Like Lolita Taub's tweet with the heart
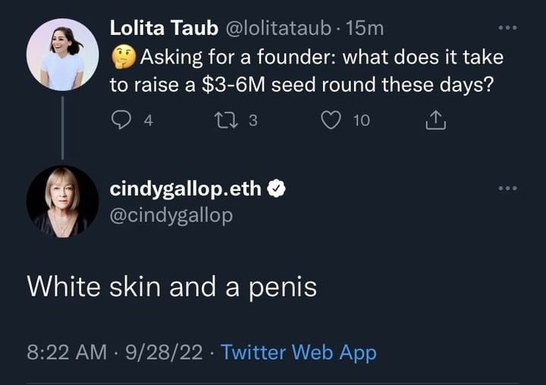The image size is (546, 385). click(331, 120)
